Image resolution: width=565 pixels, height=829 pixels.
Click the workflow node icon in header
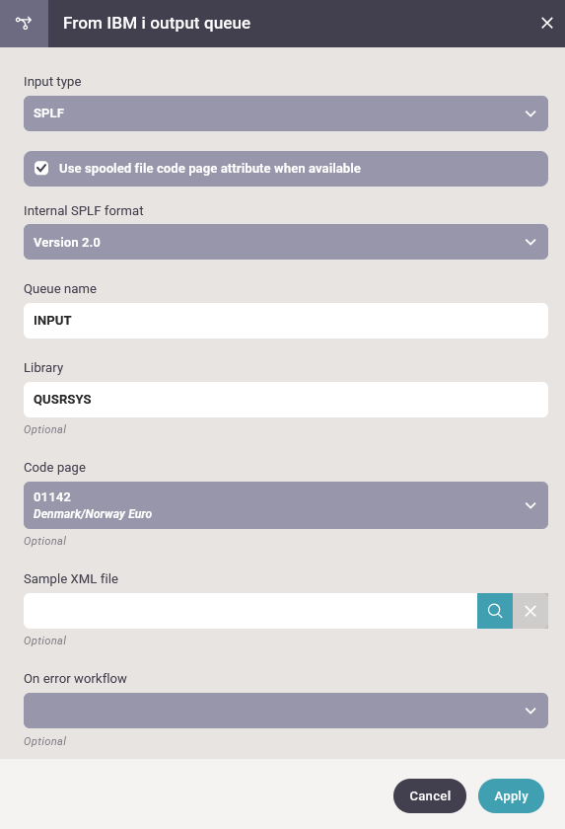pos(24,24)
